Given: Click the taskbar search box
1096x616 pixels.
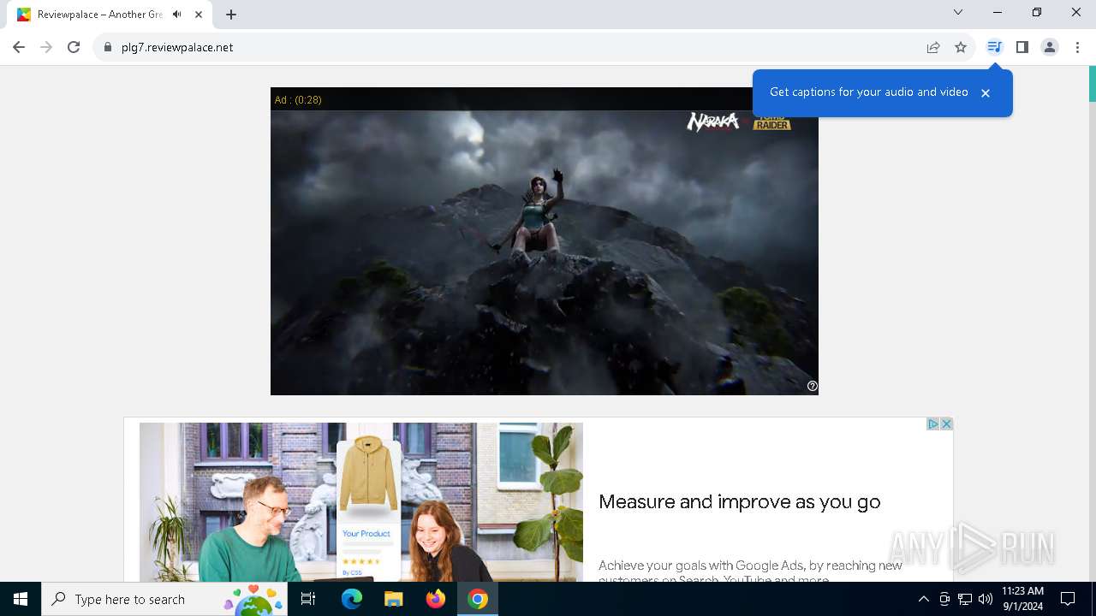Looking at the screenshot, I should (x=164, y=599).
